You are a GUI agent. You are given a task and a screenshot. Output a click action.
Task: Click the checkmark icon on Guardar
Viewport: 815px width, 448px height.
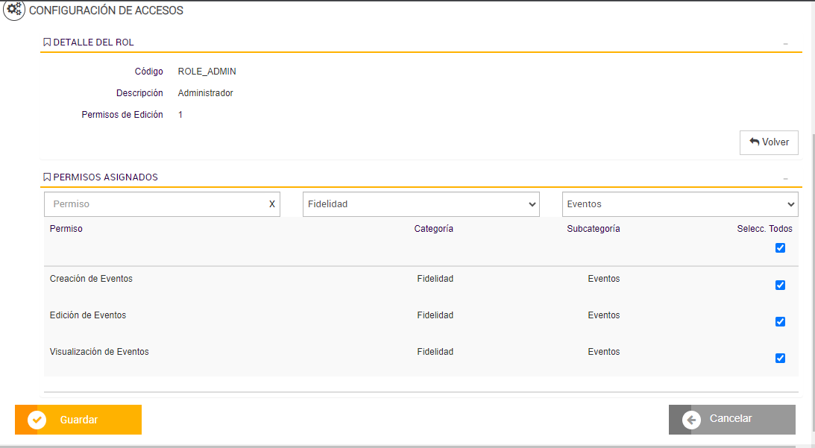click(37, 420)
